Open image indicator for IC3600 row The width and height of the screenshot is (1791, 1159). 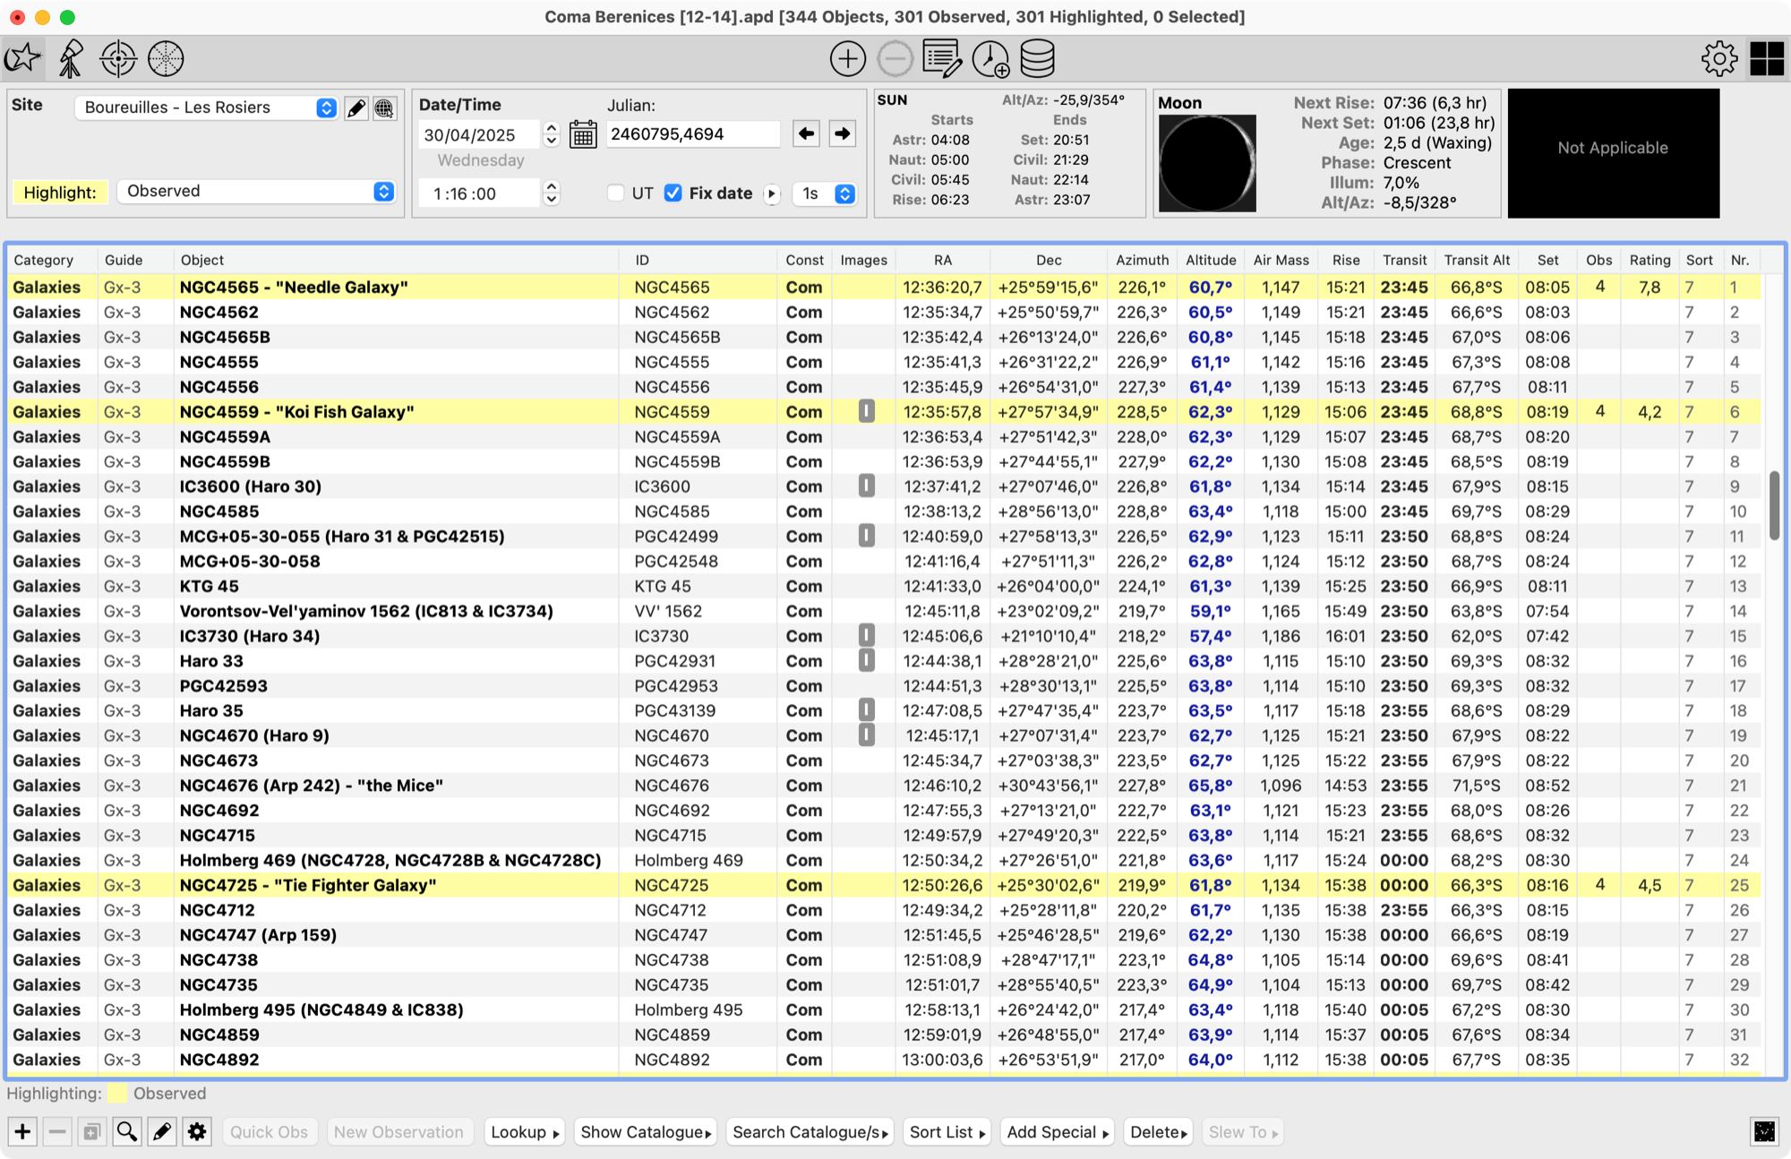pos(866,486)
